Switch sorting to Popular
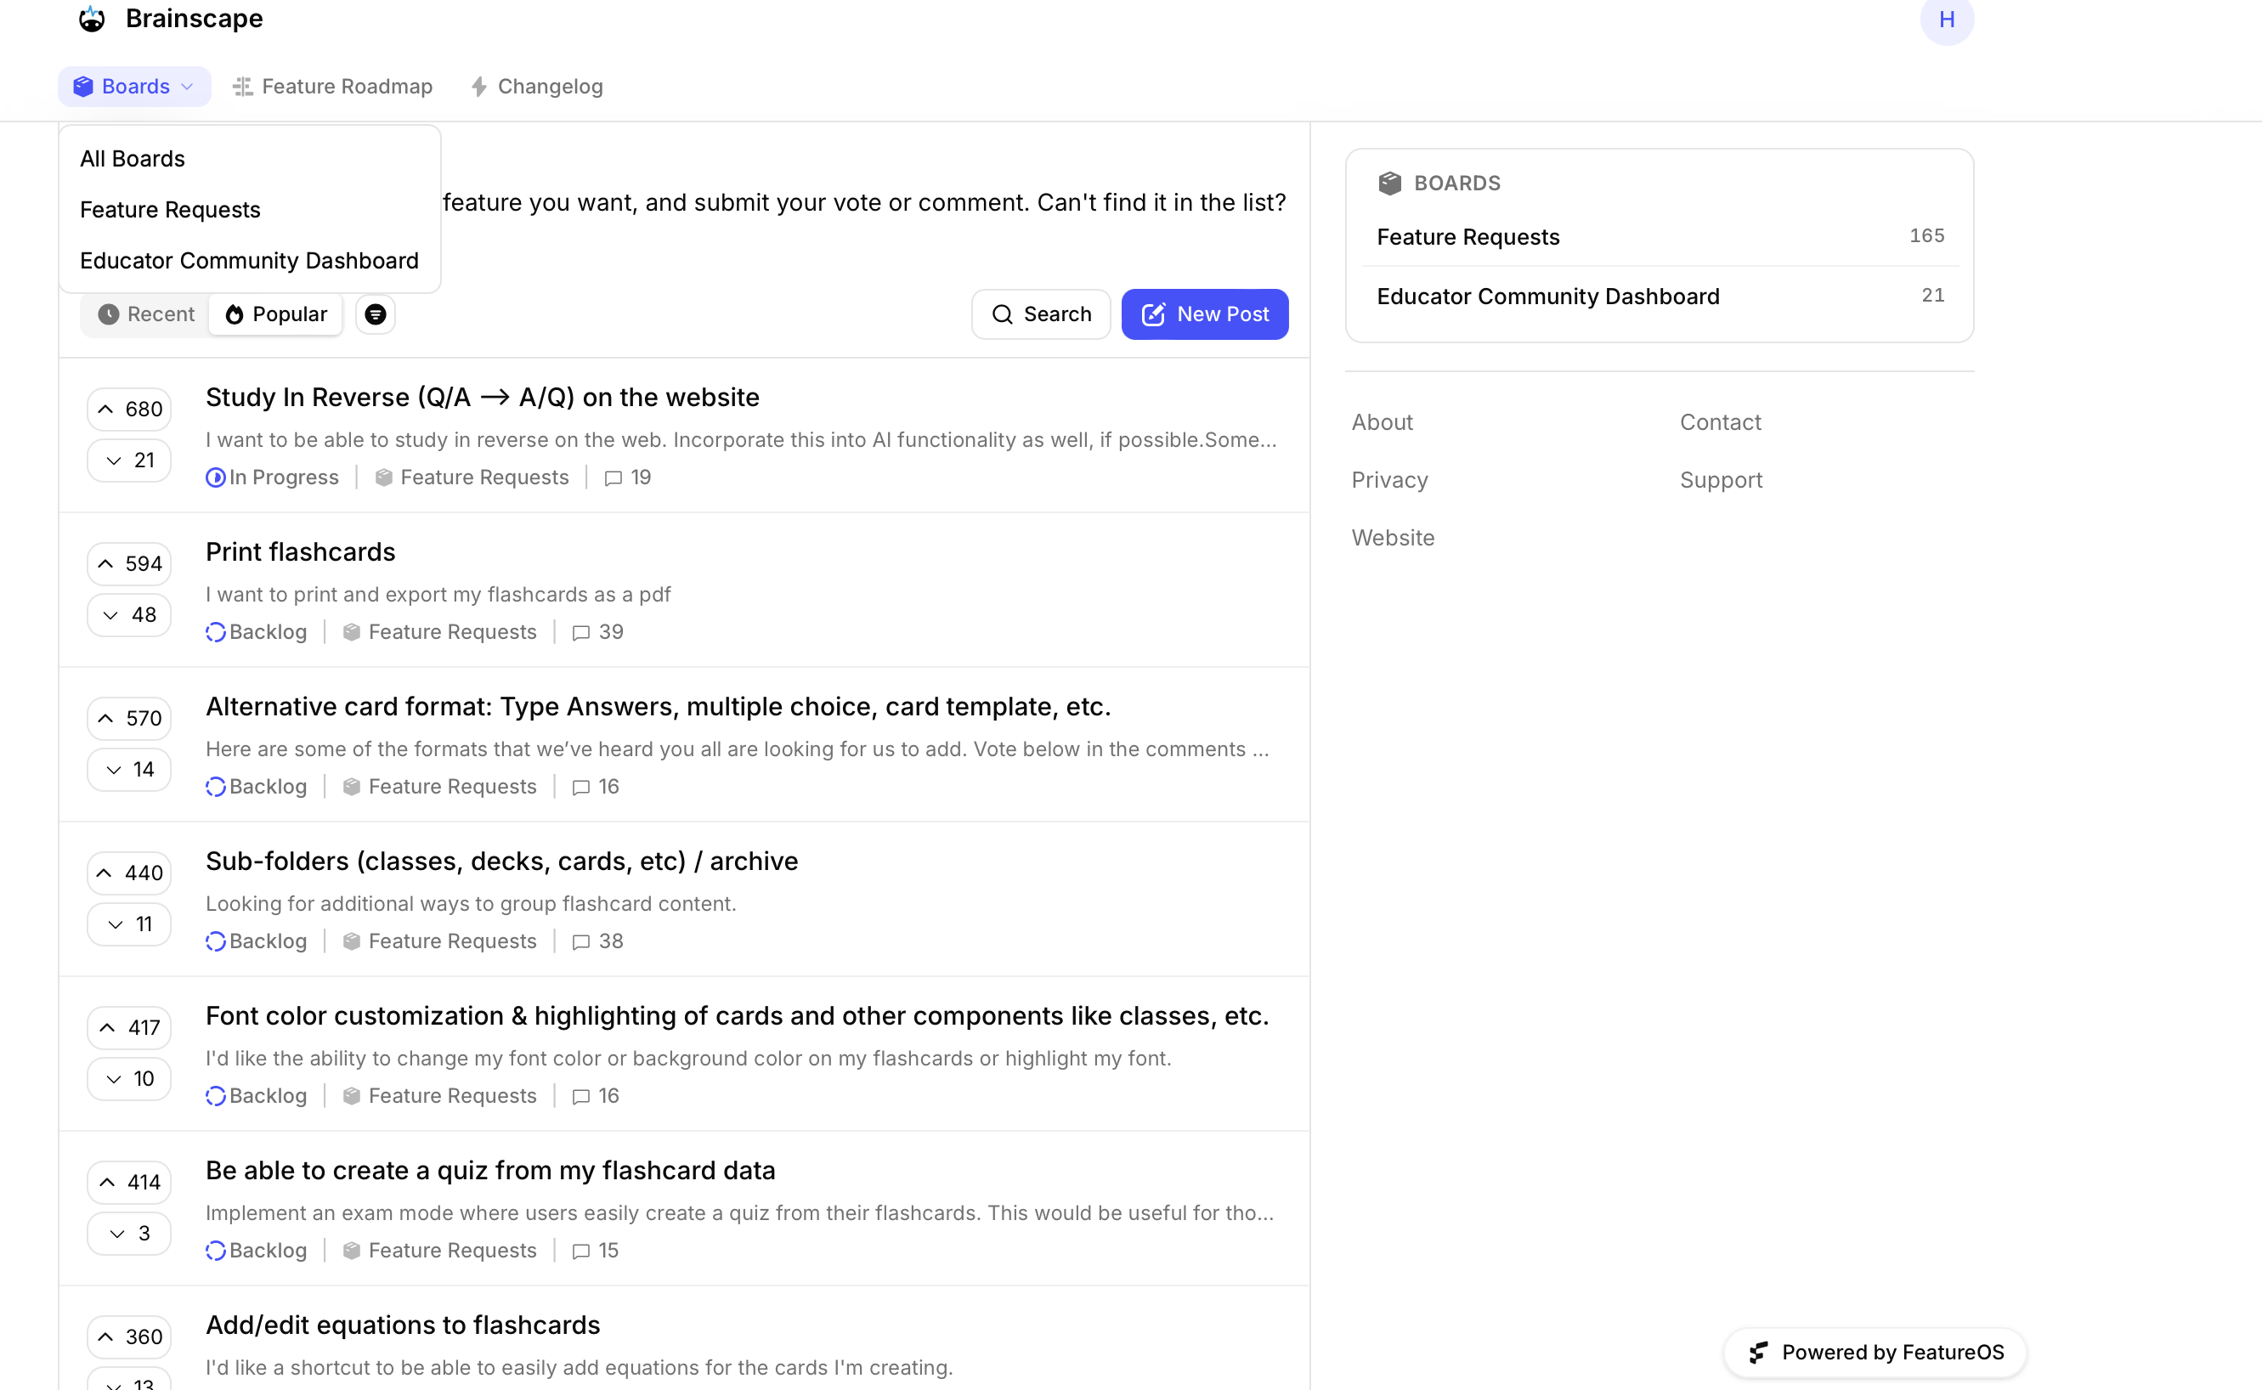 (276, 314)
